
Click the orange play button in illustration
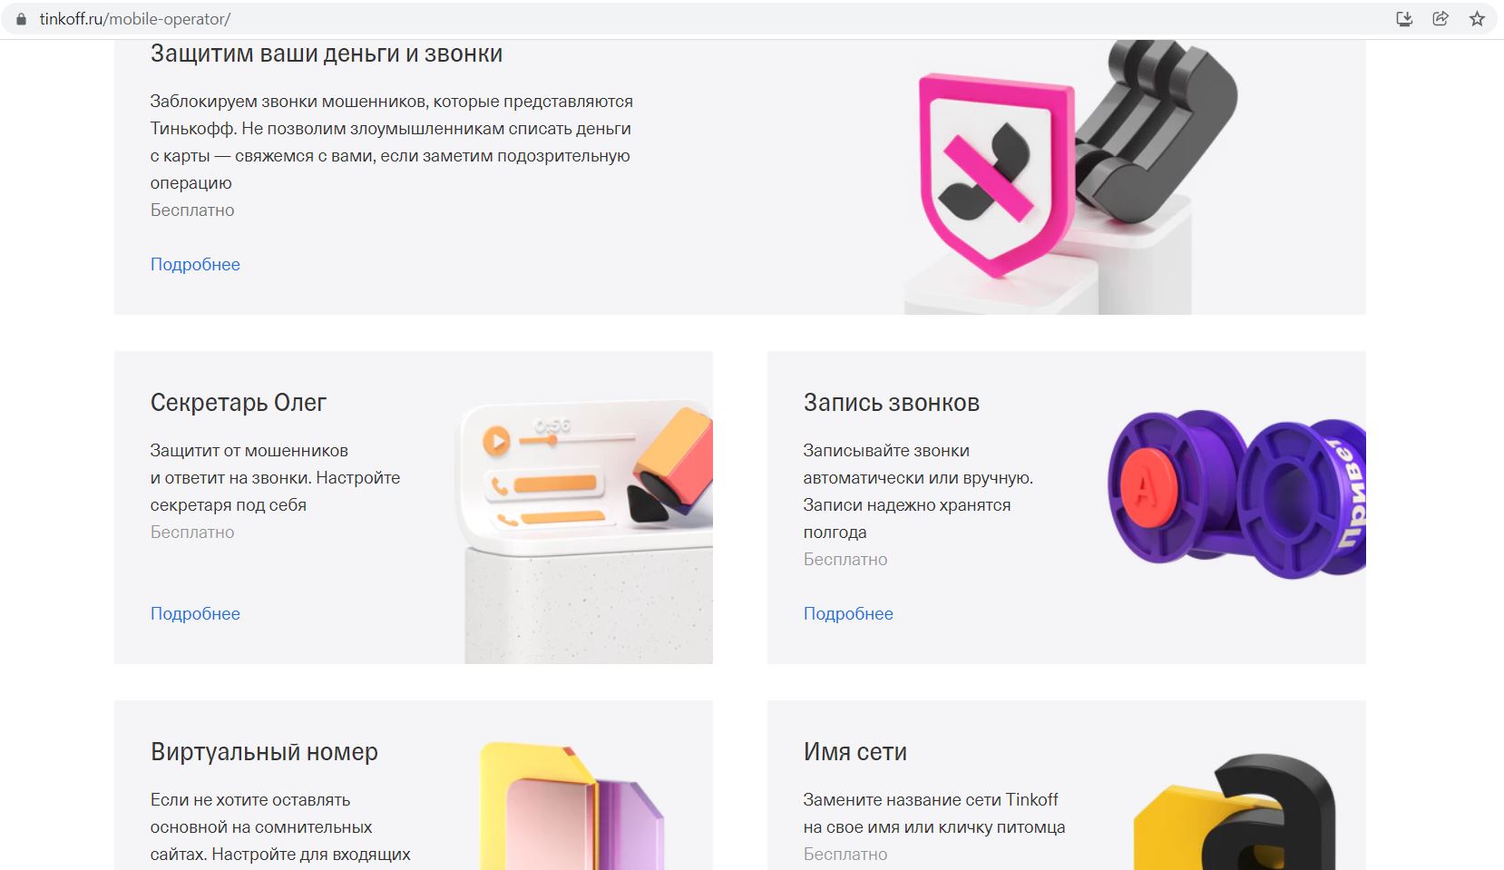coord(496,442)
